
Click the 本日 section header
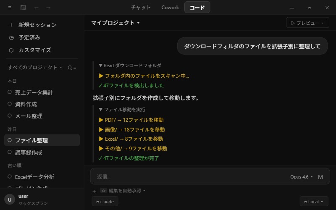[x=12, y=81]
